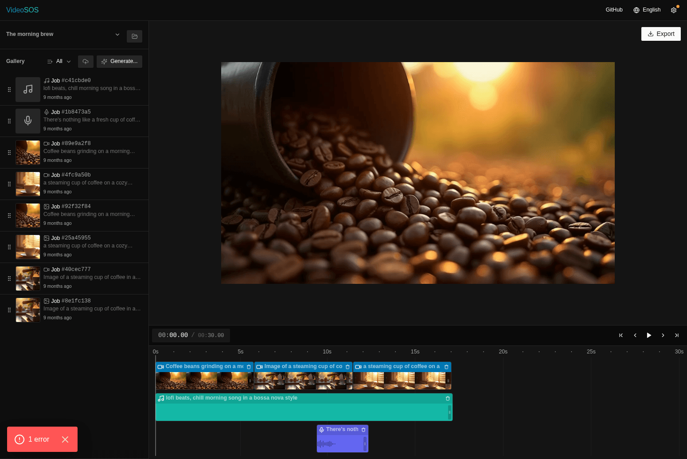Image resolution: width=687 pixels, height=459 pixels.
Task: Open the GitHub link in the header
Action: pos(614,10)
